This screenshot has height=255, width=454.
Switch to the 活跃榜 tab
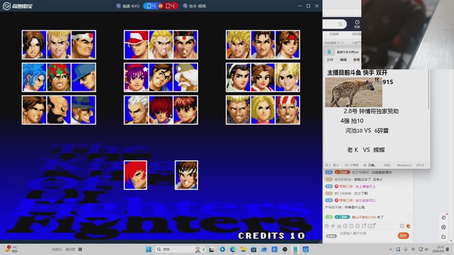(x=356, y=34)
